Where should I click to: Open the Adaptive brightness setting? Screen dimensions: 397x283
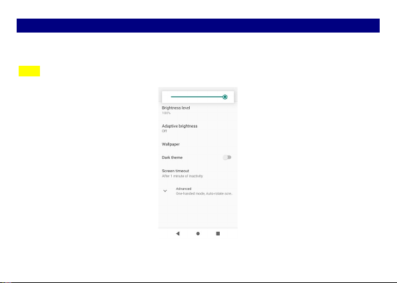point(198,128)
